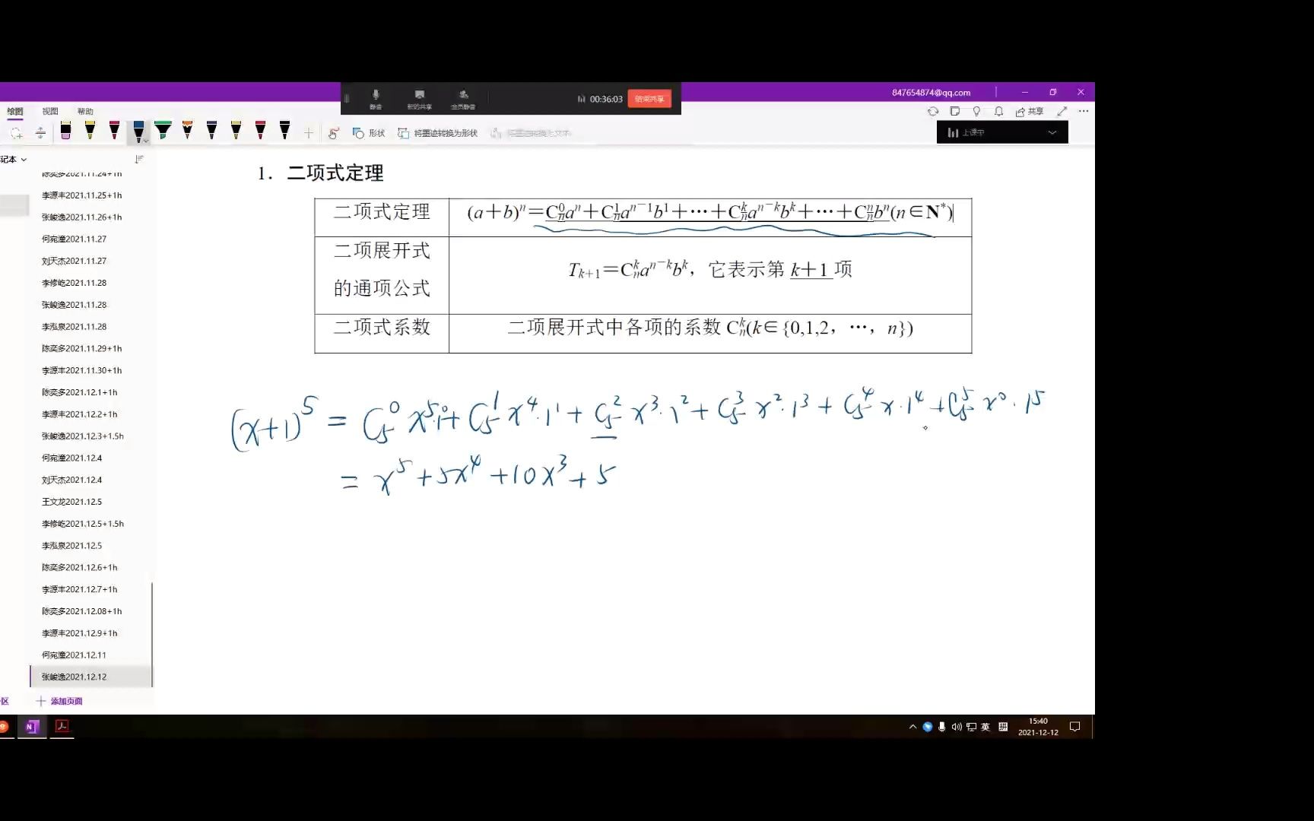Open the 形状 shapes tool
1314x821 pixels.
coord(370,132)
